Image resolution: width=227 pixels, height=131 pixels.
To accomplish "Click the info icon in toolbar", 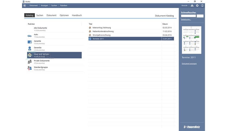I will pyautogui.click(x=202, y=5).
